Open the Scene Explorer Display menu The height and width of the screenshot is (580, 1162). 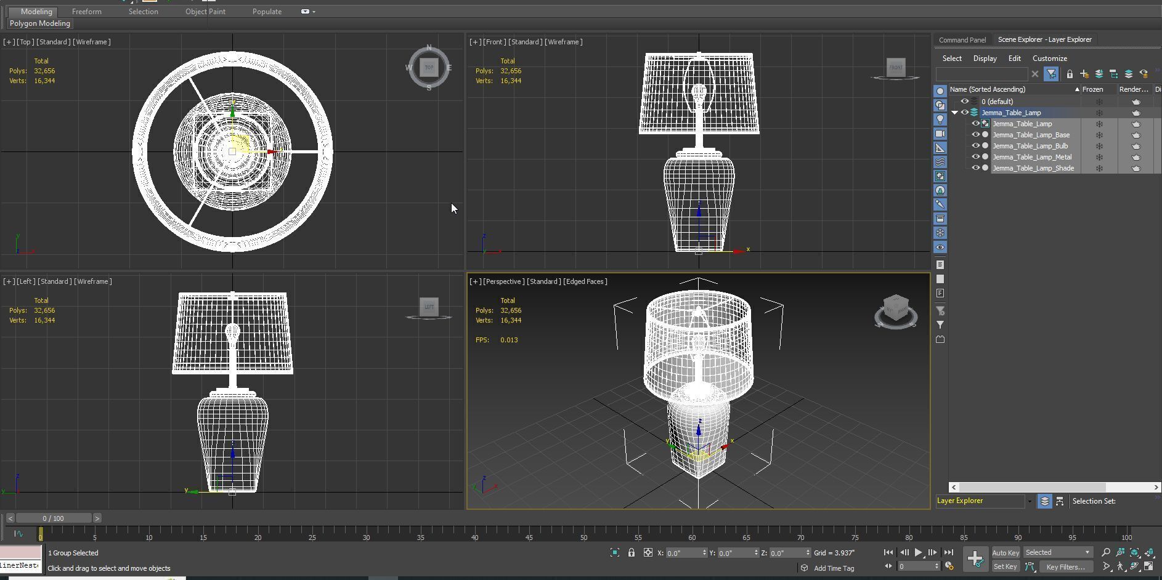tap(985, 58)
